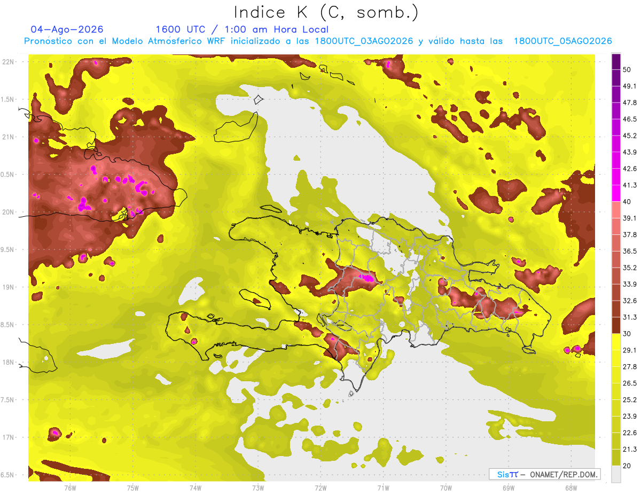Click the light gray swatch below the 20 label
Viewport: 641px width, 495px height.
pyautogui.click(x=616, y=474)
